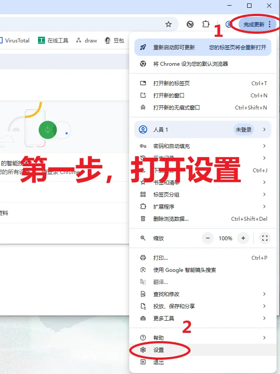Image resolution: width=280 pixels, height=374 pixels.
Task: Select 翻译... in the menu
Action: point(203,282)
